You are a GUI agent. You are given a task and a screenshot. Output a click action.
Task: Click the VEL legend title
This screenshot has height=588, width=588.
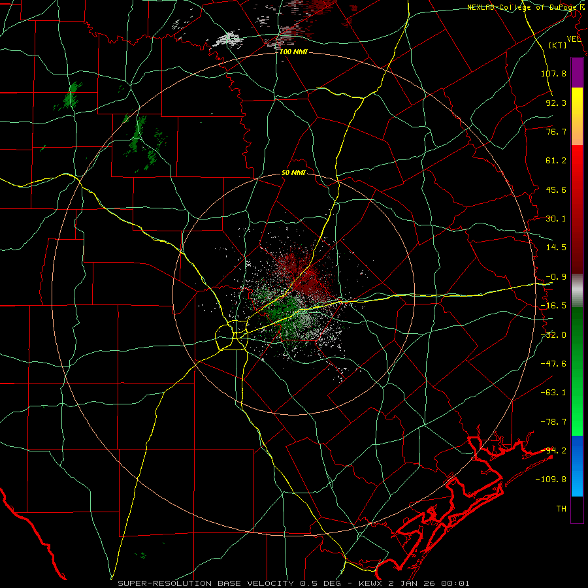pyautogui.click(x=574, y=39)
